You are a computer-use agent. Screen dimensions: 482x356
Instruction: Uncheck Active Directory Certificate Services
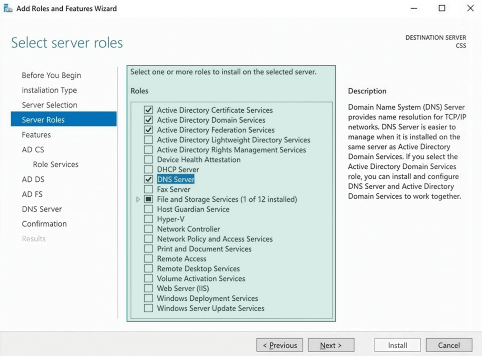click(148, 110)
